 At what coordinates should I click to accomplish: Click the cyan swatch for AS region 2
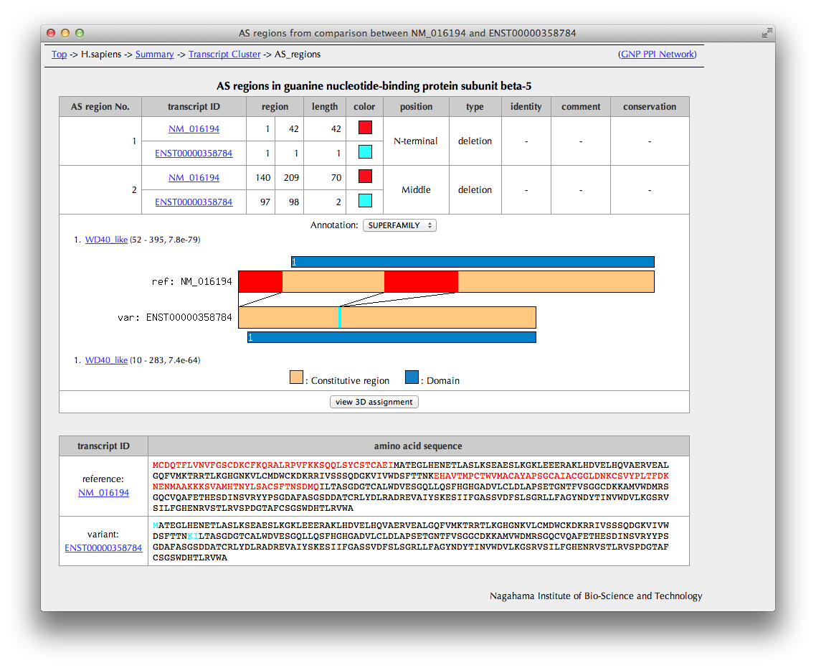(x=365, y=201)
